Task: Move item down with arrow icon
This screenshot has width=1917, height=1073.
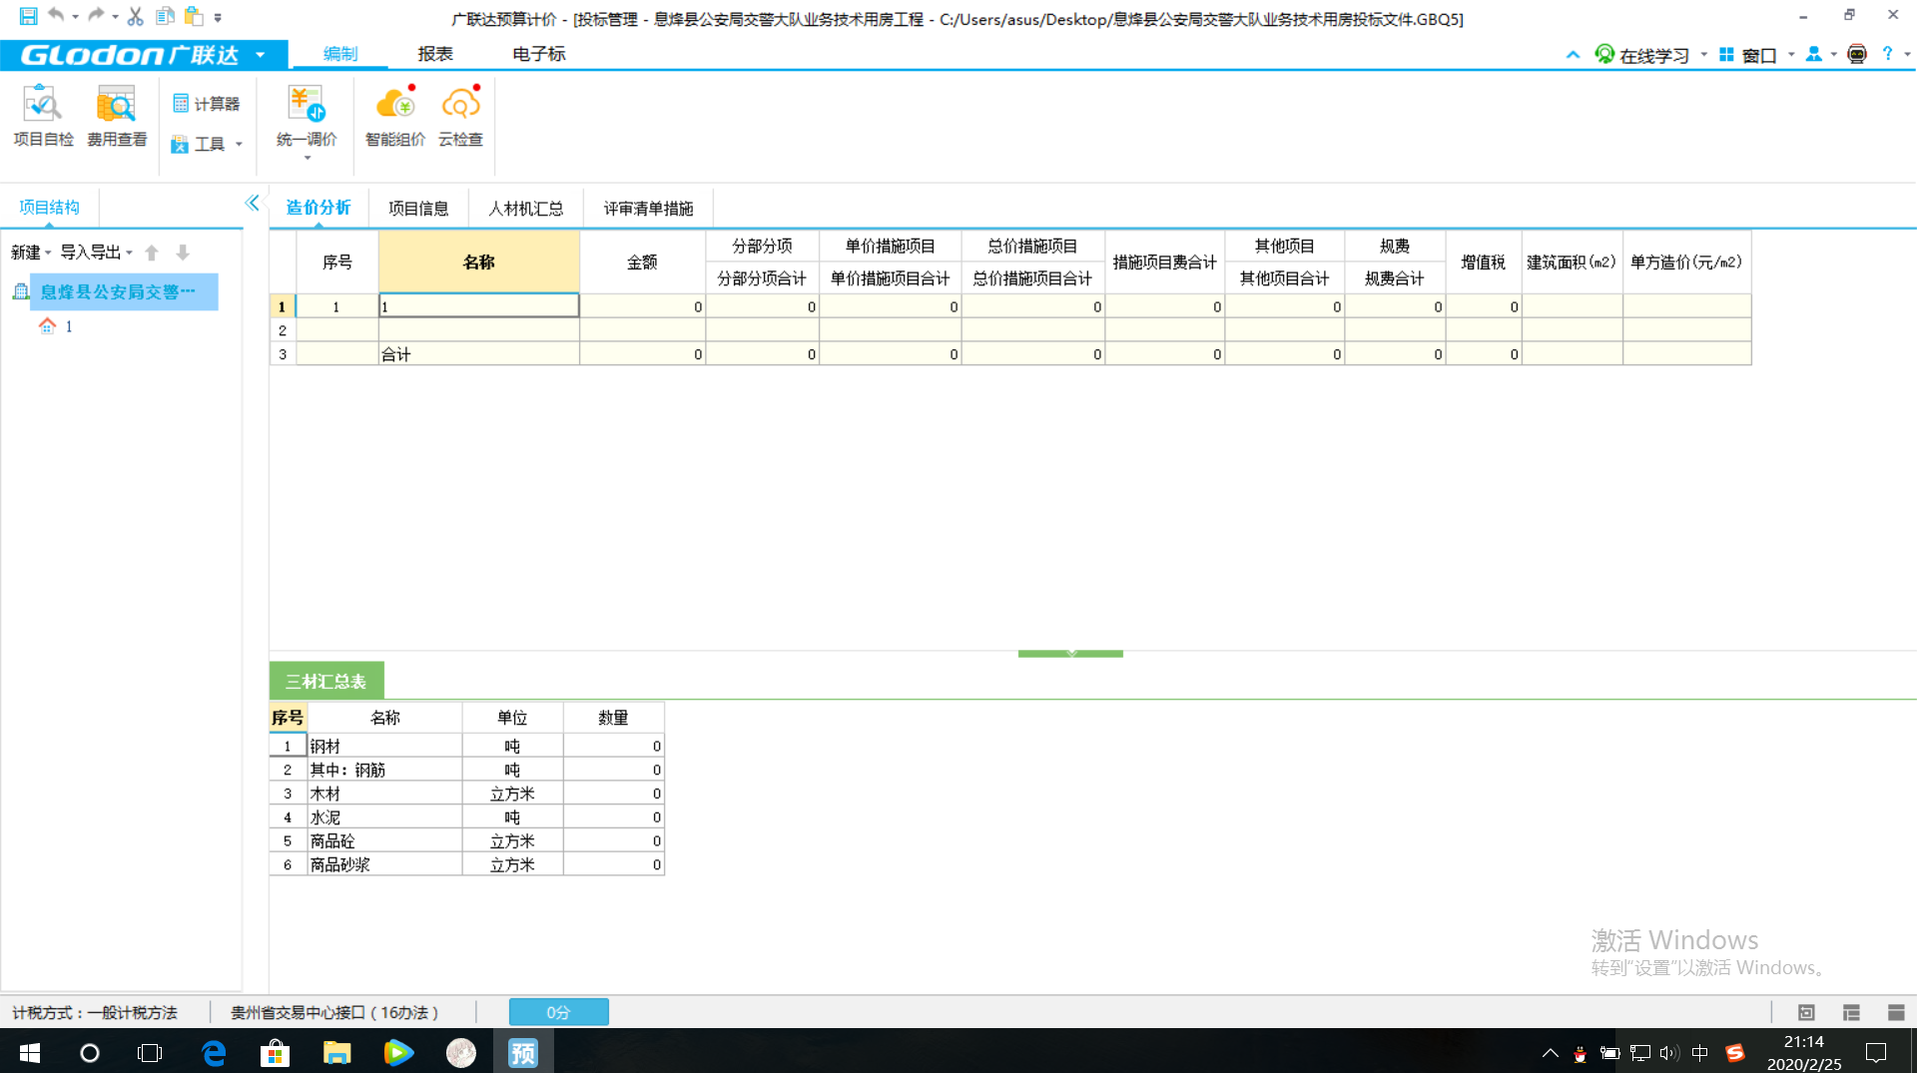Action: click(x=183, y=253)
